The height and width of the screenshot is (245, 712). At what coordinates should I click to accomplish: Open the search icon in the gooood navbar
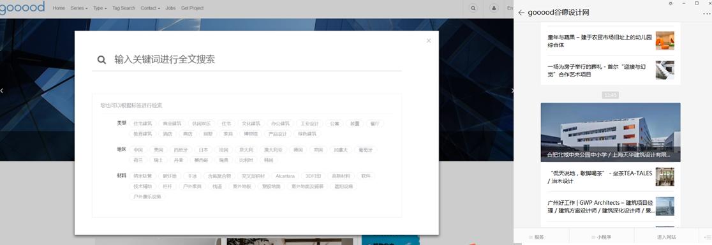coord(473,8)
